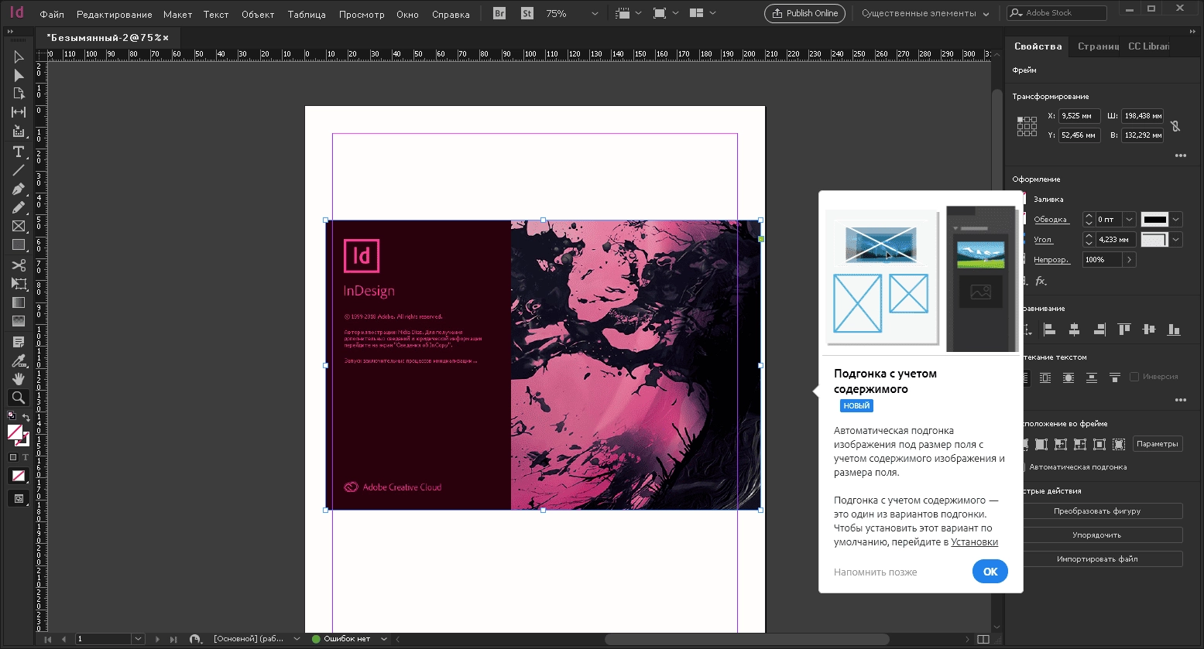Select wrap around bounding box option
This screenshot has width=1204, height=649.
(x=1045, y=377)
